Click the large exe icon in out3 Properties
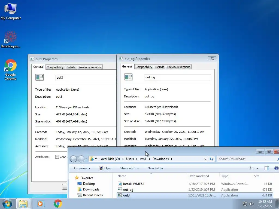The width and height of the screenshot is (279, 209). [40, 77]
